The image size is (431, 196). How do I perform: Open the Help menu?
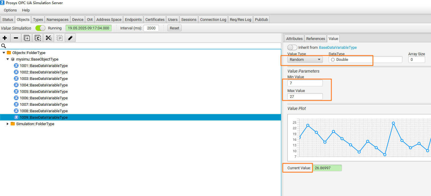(x=26, y=10)
